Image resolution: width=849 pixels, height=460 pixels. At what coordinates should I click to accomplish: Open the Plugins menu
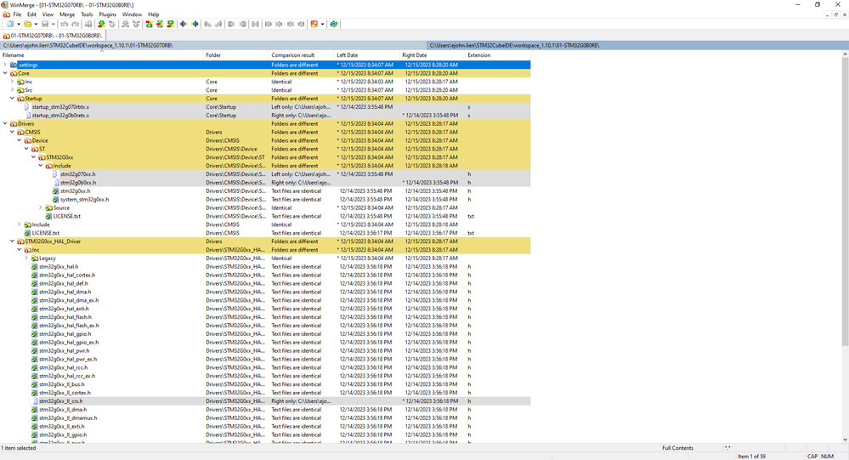point(107,14)
